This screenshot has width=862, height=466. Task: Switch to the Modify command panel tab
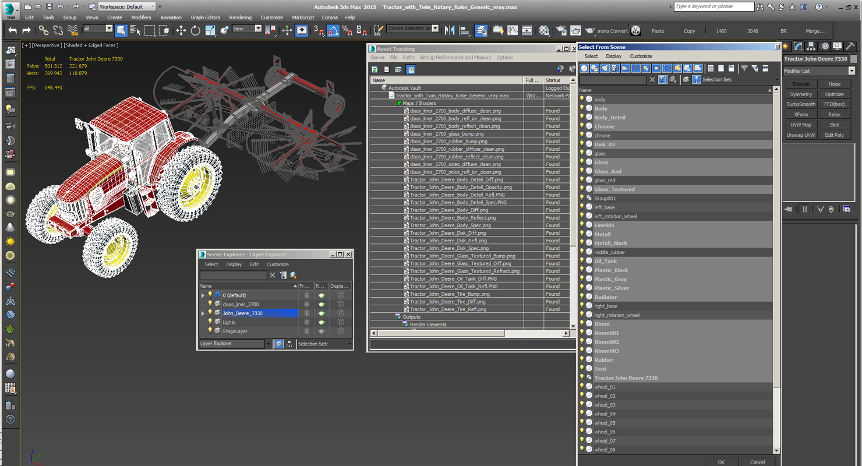[x=799, y=47]
